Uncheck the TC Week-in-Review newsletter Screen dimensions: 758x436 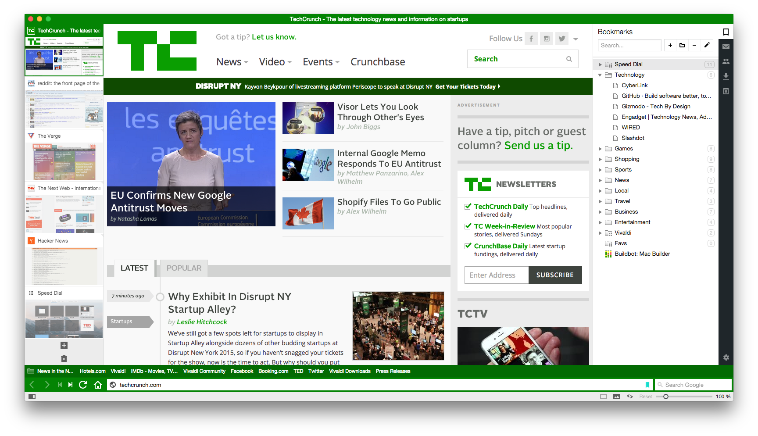coord(468,226)
